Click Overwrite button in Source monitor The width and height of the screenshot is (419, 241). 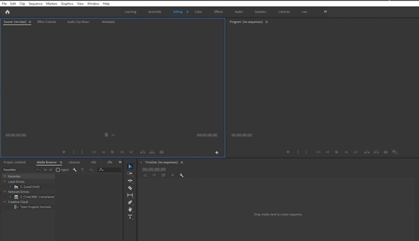[x=152, y=152]
